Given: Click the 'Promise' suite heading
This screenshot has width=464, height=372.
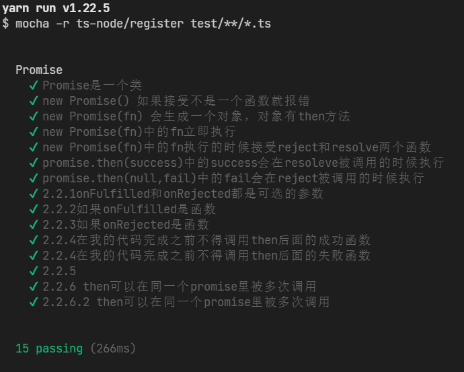Looking at the screenshot, I should (x=39, y=70).
